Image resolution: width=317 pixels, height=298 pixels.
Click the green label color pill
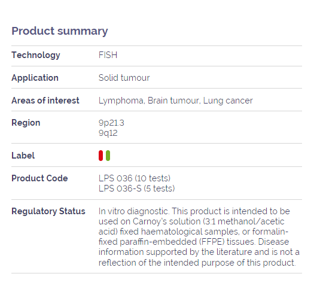tap(108, 156)
